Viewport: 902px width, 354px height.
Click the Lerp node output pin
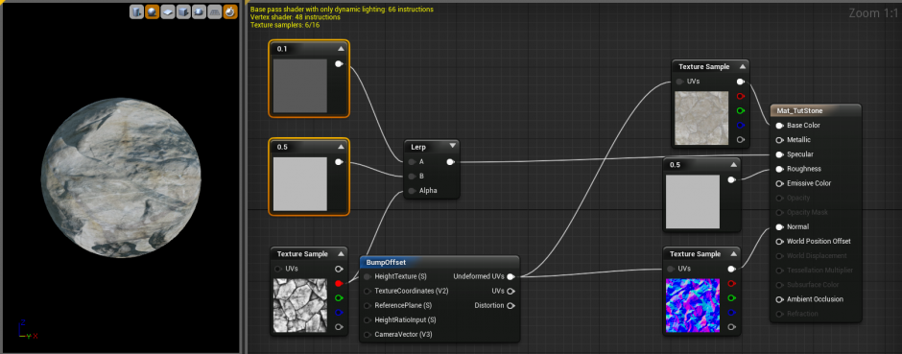tap(450, 162)
